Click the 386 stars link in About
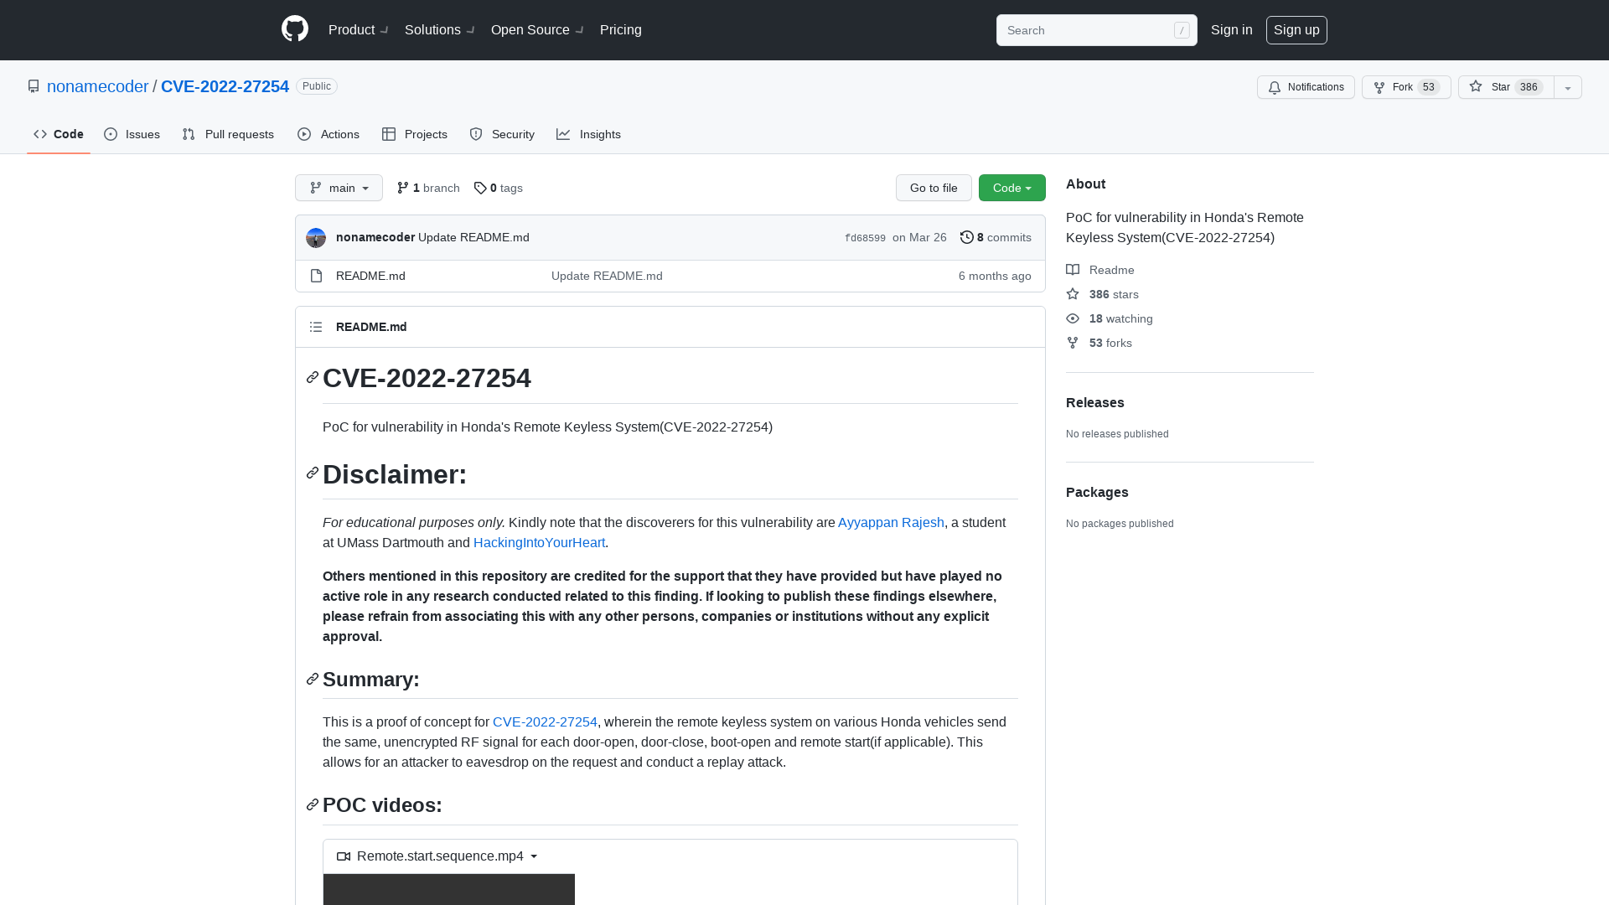The width and height of the screenshot is (1609, 905). [x=1103, y=294]
